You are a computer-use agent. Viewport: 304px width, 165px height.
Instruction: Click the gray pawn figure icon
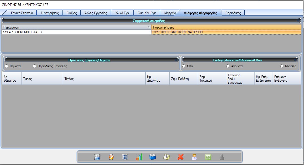222,157
